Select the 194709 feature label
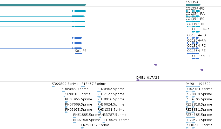 point(204,84)
